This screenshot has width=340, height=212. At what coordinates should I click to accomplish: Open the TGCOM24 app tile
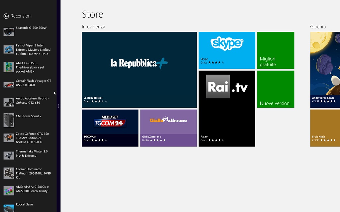pyautogui.click(x=110, y=128)
